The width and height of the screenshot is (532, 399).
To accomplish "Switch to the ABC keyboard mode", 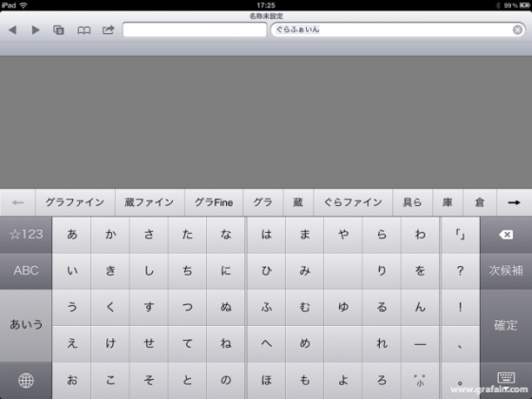I will (27, 271).
